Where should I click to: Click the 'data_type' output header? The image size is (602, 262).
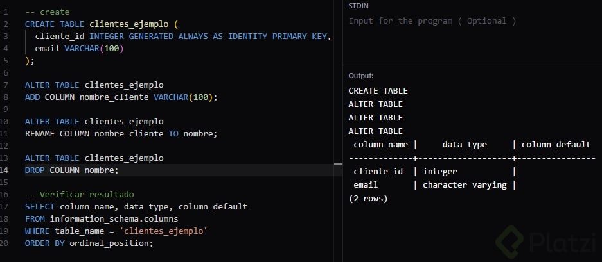pyautogui.click(x=465, y=144)
